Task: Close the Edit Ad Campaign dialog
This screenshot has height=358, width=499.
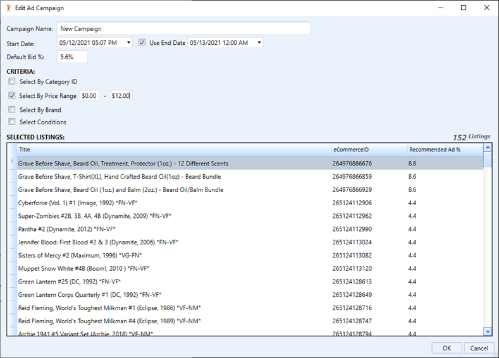Action: click(486, 8)
